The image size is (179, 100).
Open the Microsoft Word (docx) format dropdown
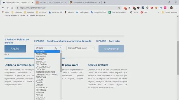(80, 48)
